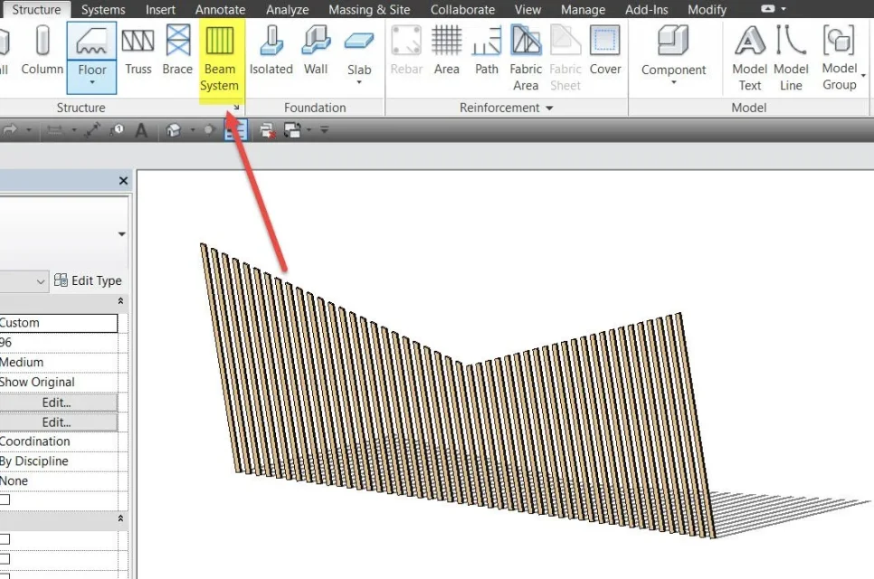
Task: Switch to the Modify tab
Action: 707,9
